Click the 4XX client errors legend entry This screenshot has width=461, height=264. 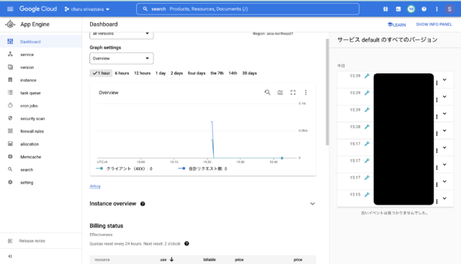point(124,169)
